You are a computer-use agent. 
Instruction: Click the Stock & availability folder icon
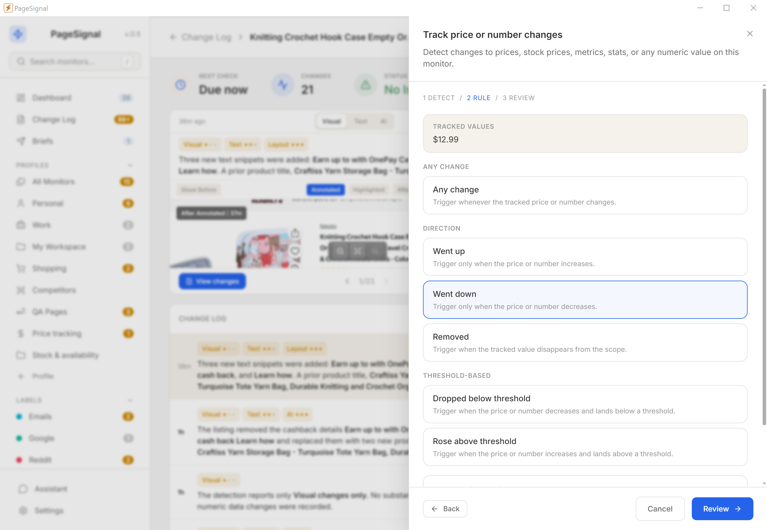pyautogui.click(x=21, y=355)
